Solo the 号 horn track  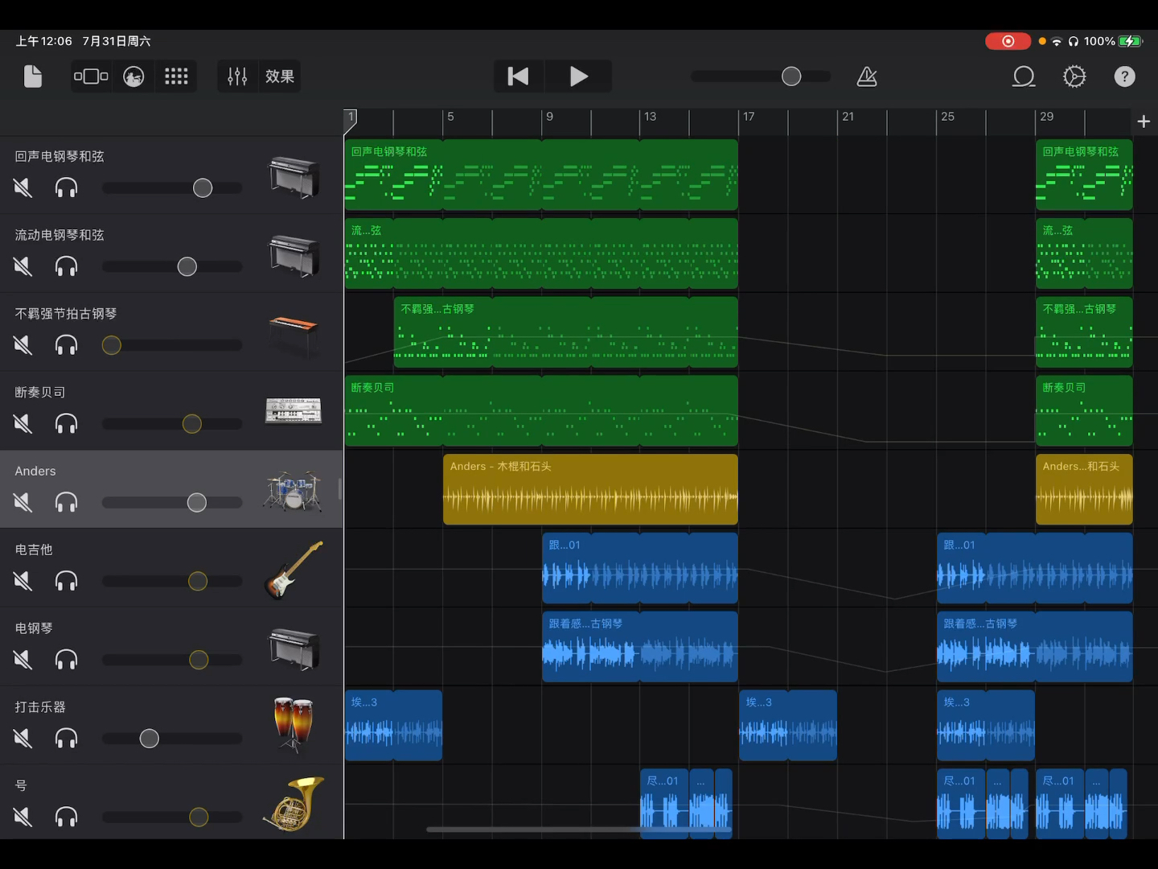point(66,817)
